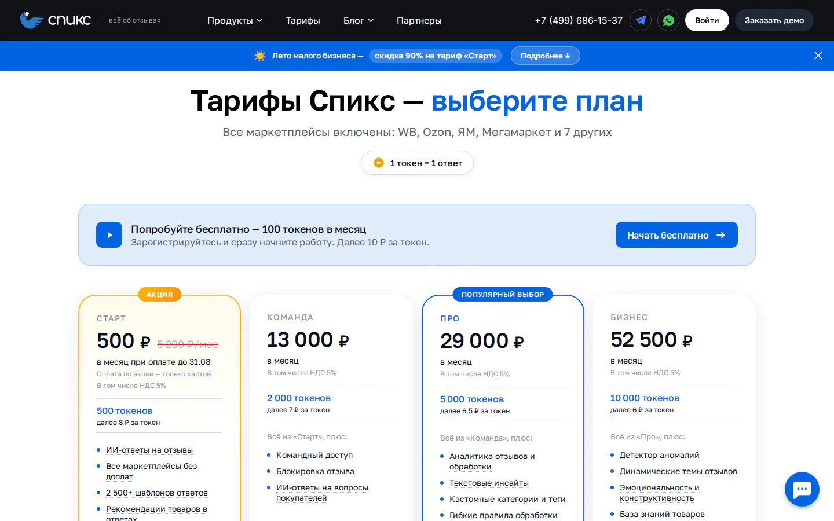Click the скидка 90% на тариф «Старт» badge
This screenshot has width=834, height=521.
click(x=436, y=56)
